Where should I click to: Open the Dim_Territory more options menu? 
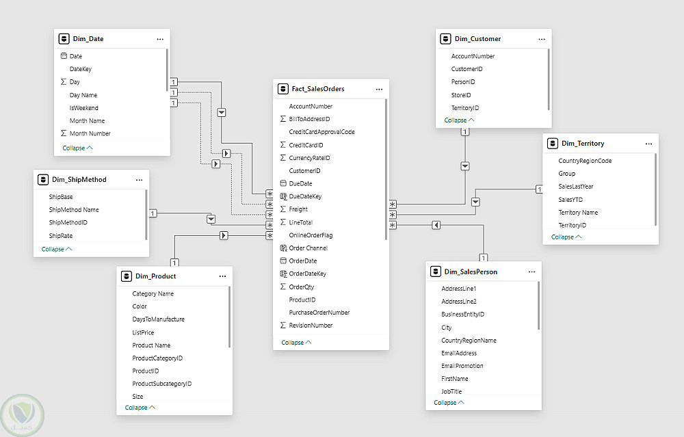[648, 144]
